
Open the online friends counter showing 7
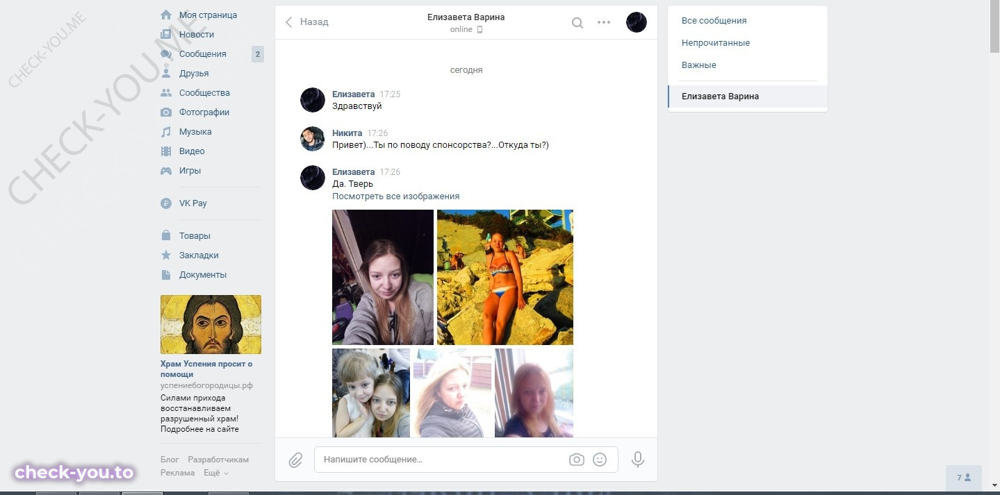pos(964,478)
